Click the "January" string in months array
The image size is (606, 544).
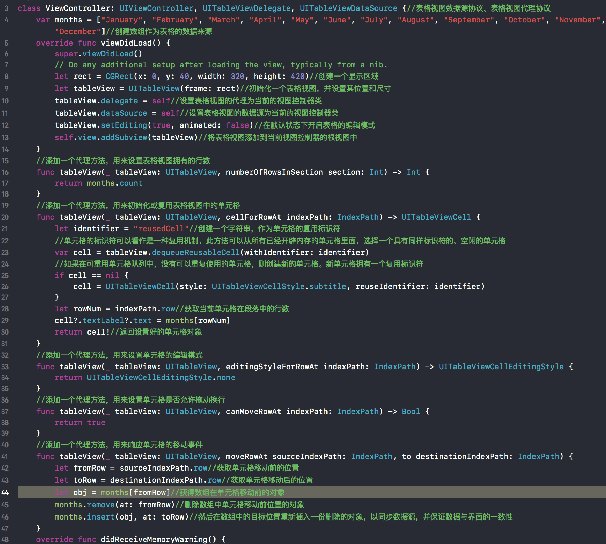click(x=122, y=20)
